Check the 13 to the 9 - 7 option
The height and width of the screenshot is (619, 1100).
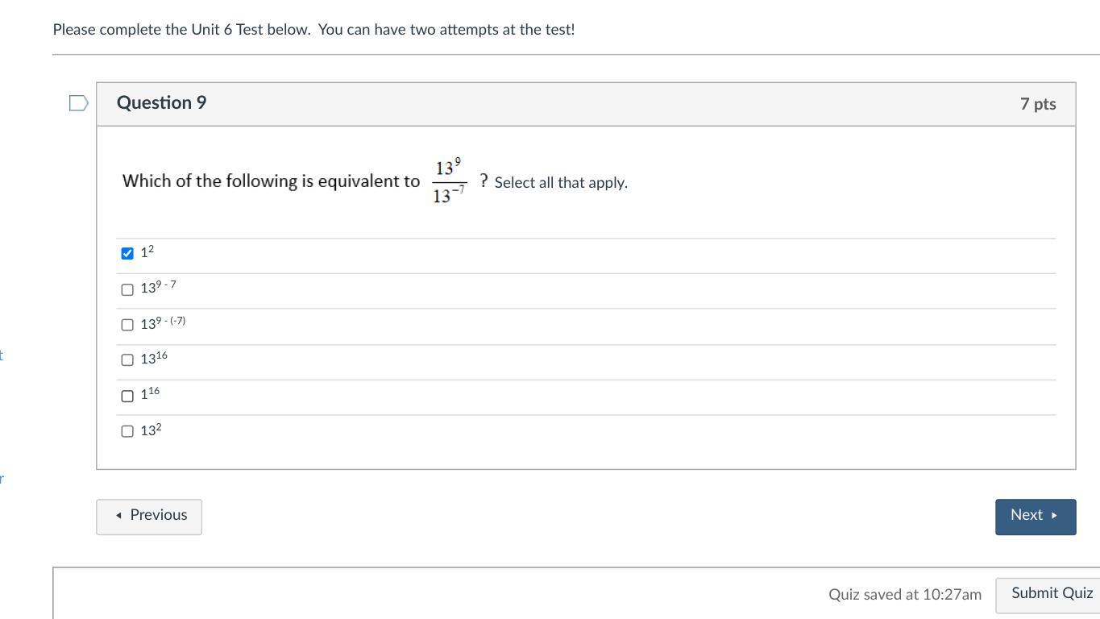[x=127, y=289]
